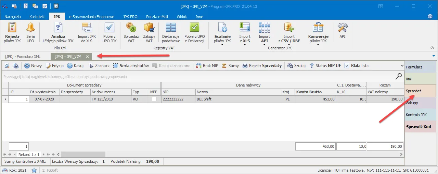Open Rejestr Sprzedaży print
The height and width of the screenshot is (174, 438).
[x=262, y=66]
